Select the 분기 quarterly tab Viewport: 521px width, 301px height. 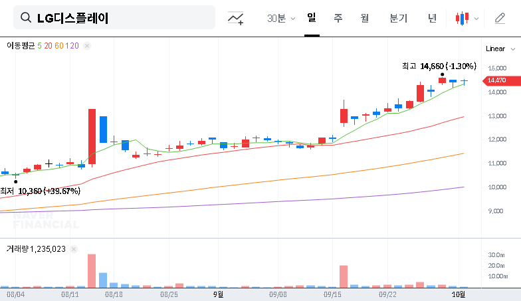click(398, 18)
